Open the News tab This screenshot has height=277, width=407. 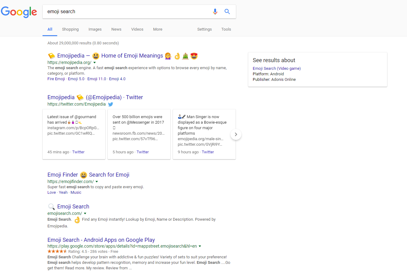116,29
